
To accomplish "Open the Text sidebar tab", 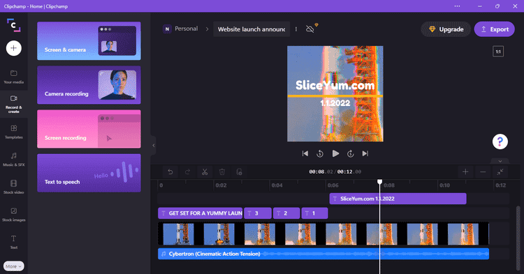I will pyautogui.click(x=14, y=242).
